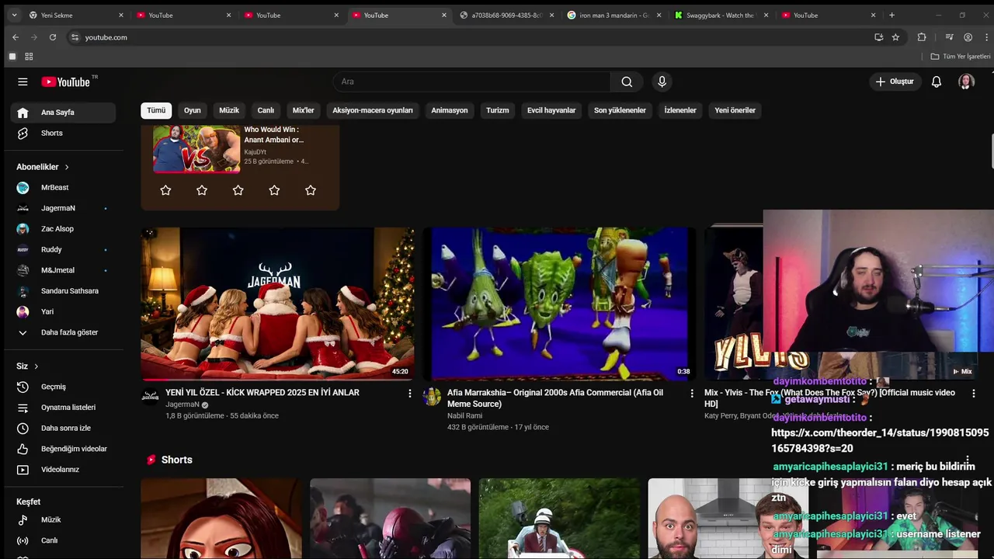Select the Evcil hayvanlar chip

(x=551, y=110)
